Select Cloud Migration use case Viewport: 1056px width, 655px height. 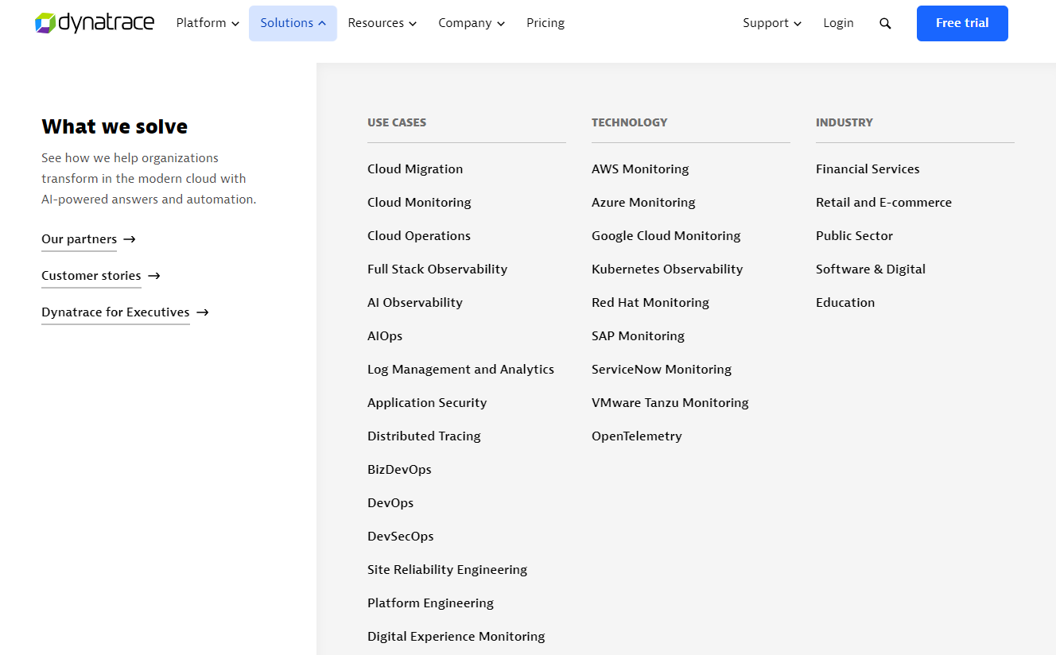[415, 169]
